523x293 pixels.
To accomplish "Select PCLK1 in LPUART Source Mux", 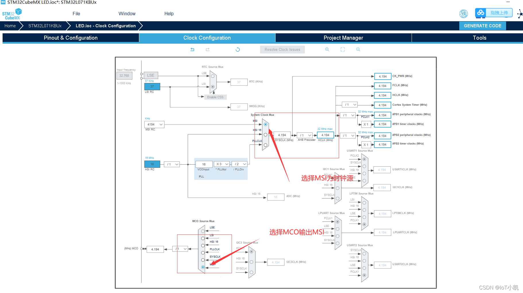I will [338, 222].
